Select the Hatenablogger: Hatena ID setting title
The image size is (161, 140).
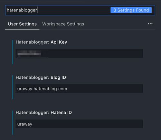tap(44, 112)
